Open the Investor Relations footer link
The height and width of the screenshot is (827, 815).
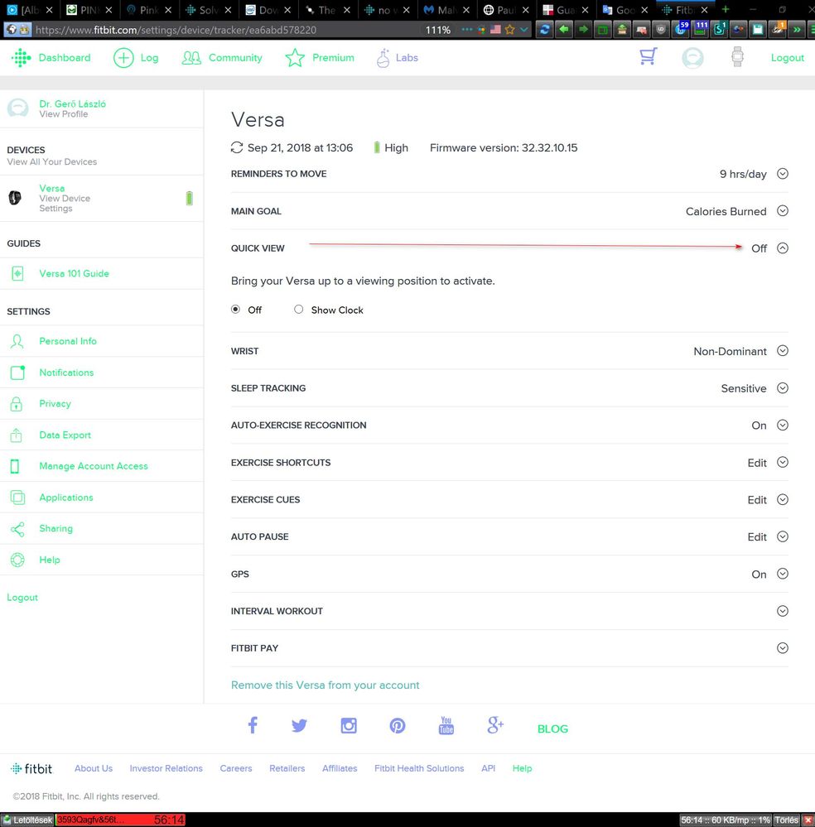(166, 768)
